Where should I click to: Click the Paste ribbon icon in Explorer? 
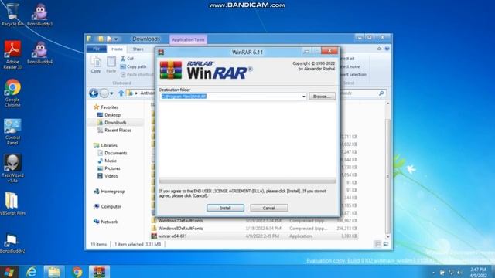111,65
